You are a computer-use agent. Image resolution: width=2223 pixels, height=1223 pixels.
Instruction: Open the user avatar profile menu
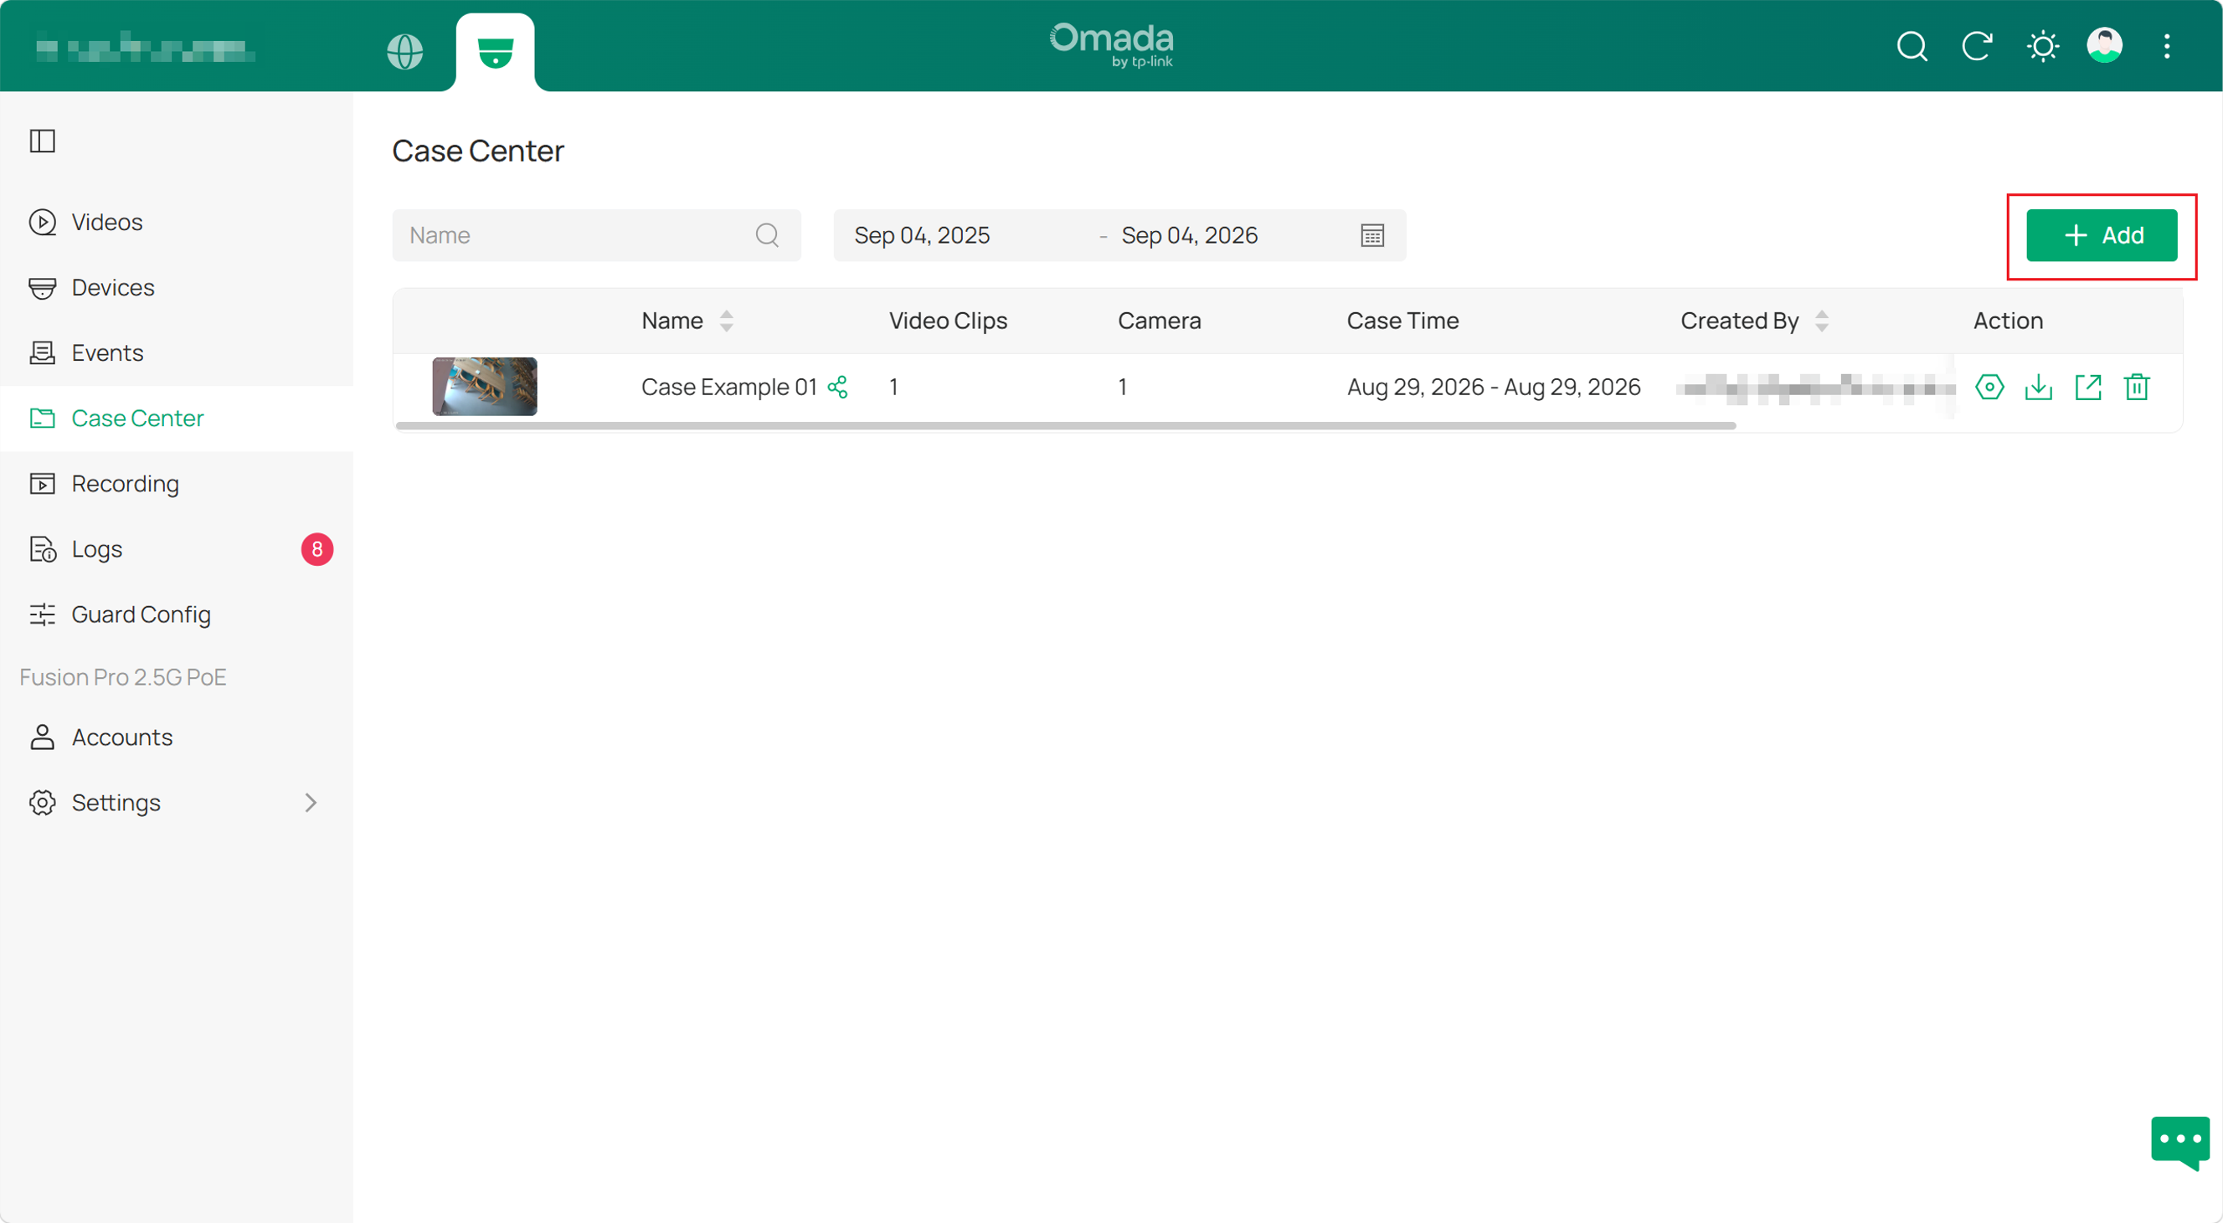click(2105, 46)
